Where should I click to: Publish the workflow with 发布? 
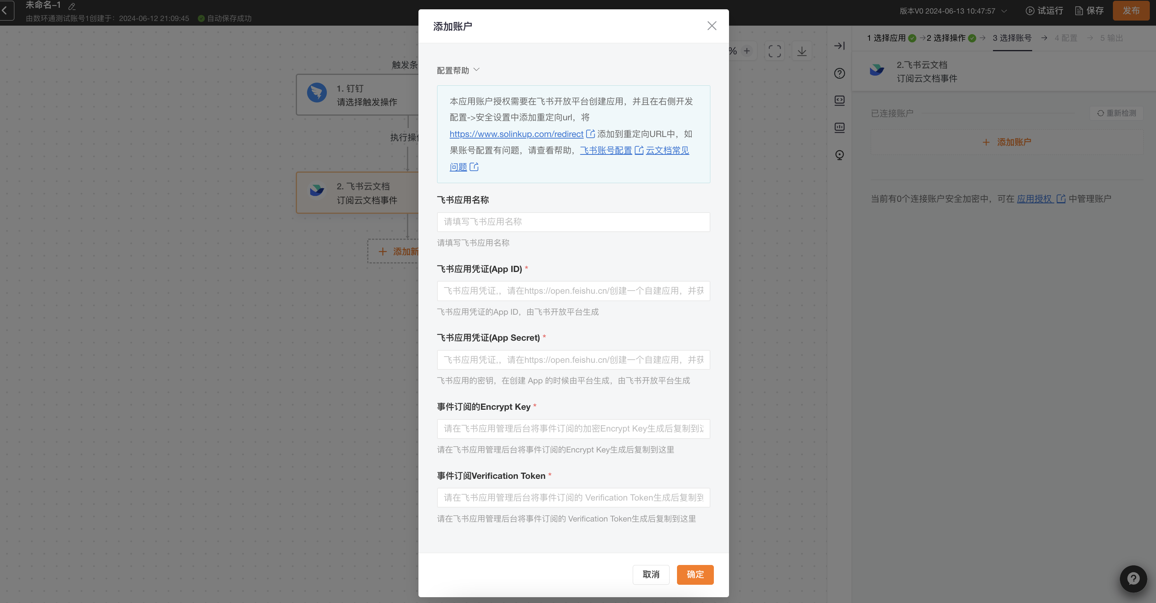tap(1131, 10)
